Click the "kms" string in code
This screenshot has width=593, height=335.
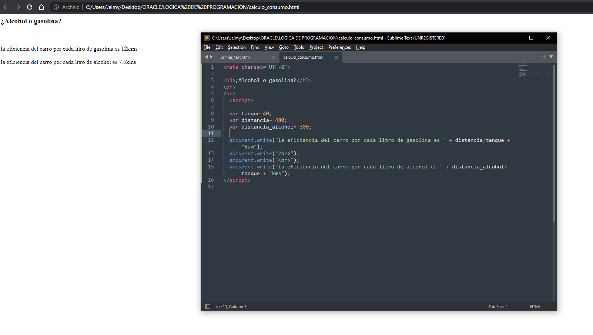277,173
